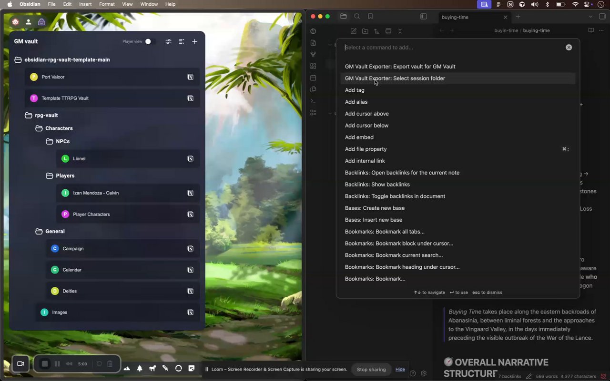Toggle the Player view switch
This screenshot has width=610, height=381.
click(150, 41)
